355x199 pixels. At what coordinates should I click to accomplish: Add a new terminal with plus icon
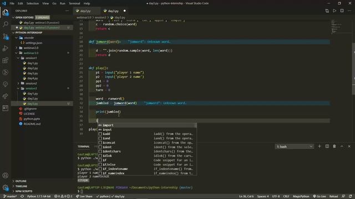pos(319,146)
